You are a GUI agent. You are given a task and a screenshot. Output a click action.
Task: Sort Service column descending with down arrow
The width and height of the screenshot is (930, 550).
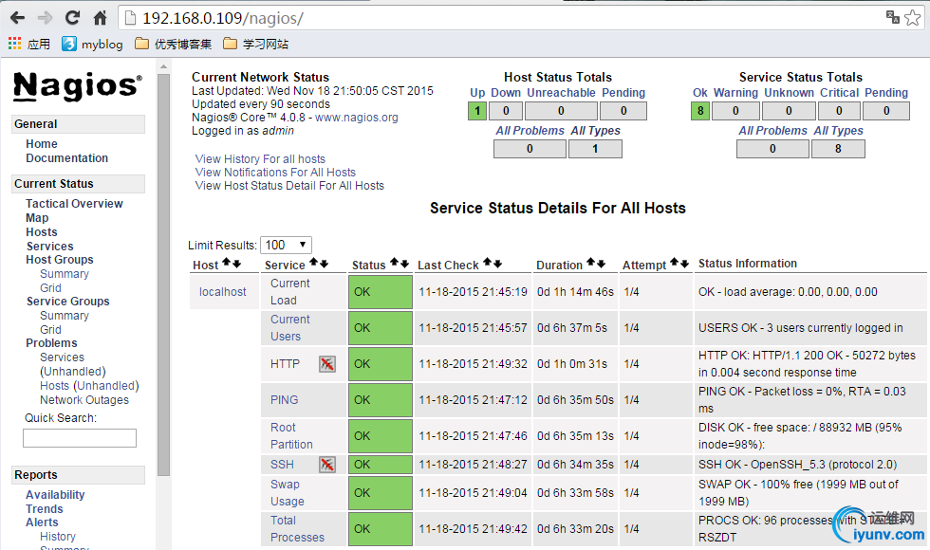point(324,264)
